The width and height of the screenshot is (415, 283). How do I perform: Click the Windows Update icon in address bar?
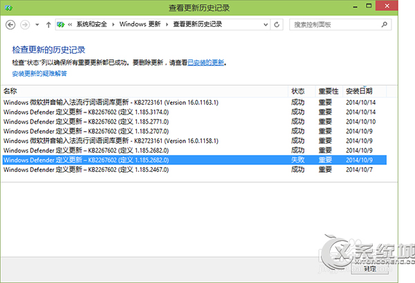[x=61, y=25]
